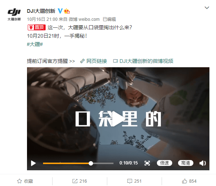Enter fullscreen mode on the video
The height and width of the screenshot is (186, 216).
147,163
